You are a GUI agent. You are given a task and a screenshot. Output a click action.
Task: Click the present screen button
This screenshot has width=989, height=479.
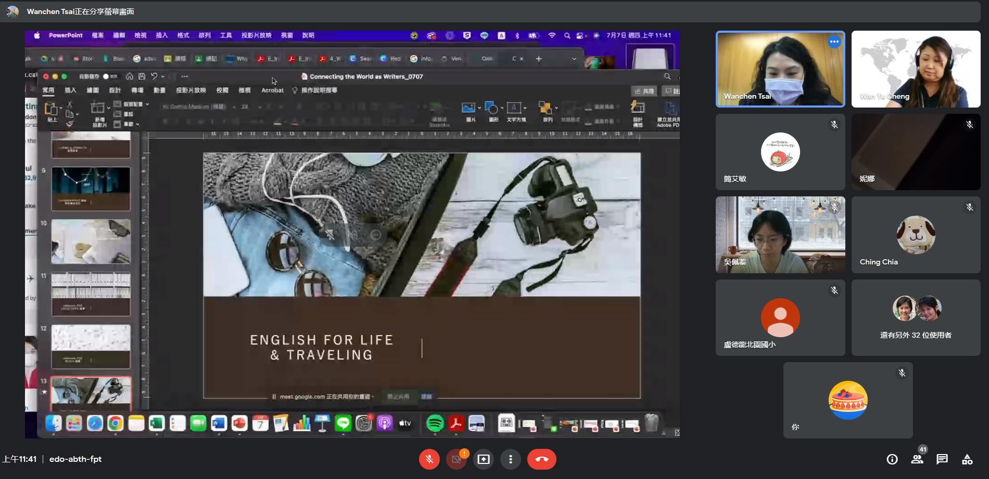484,459
